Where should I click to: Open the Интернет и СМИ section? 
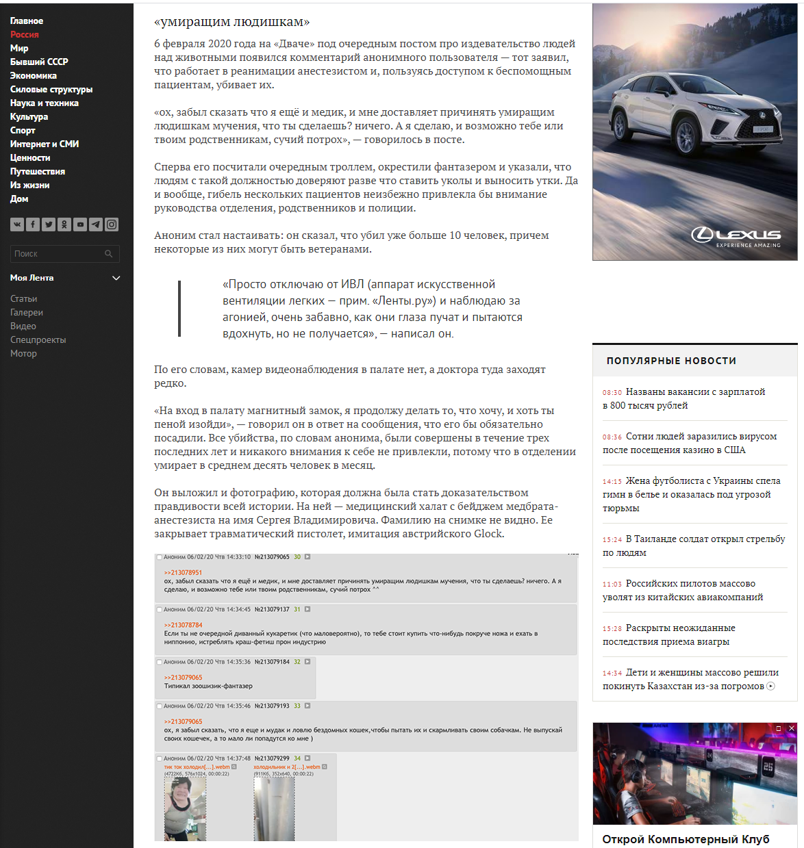pos(45,144)
